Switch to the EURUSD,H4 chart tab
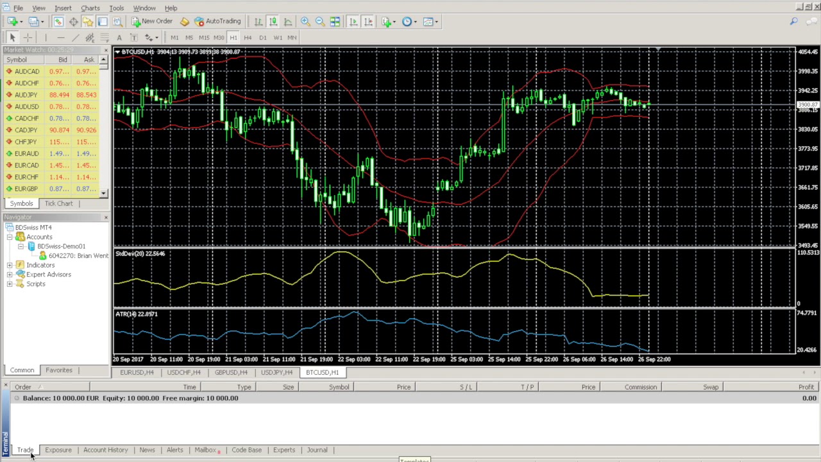Viewport: 821px width, 462px height. [137, 372]
